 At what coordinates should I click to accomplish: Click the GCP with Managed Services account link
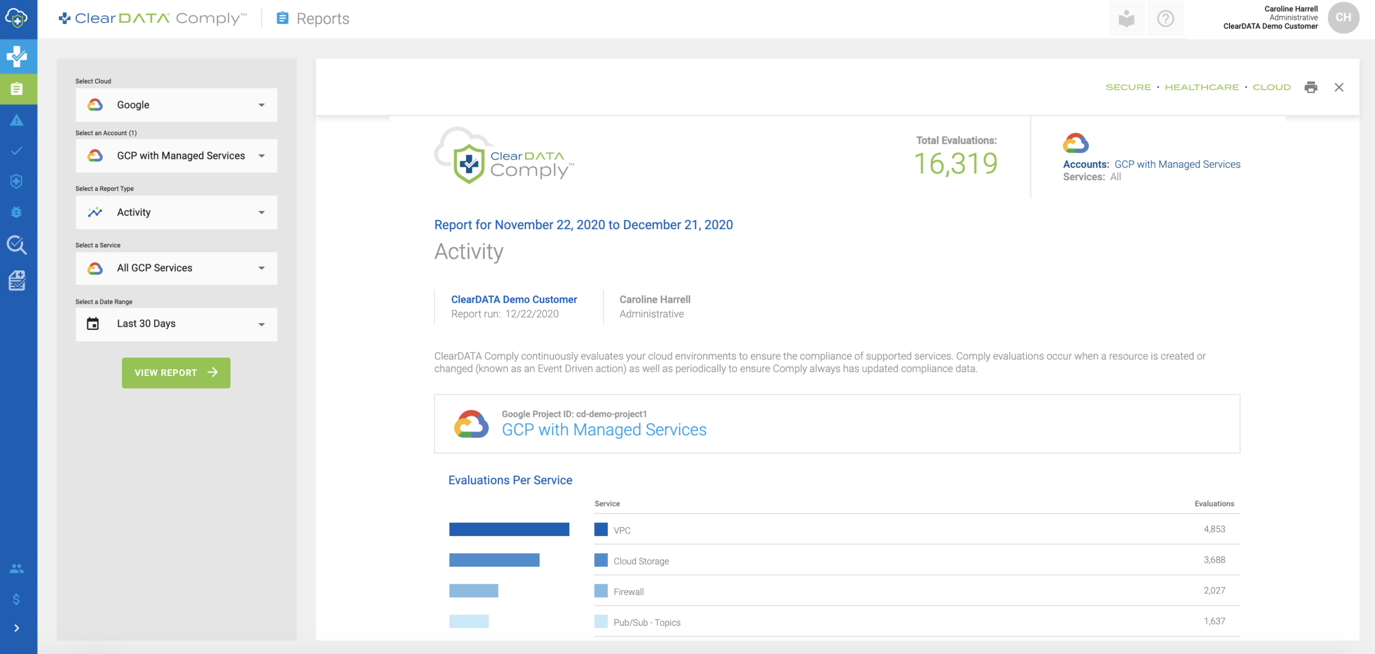(x=1177, y=164)
